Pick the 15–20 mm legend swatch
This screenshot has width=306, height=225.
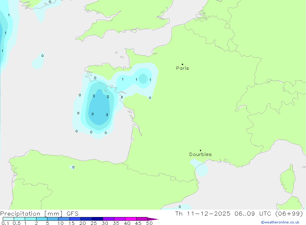pos(75,219)
